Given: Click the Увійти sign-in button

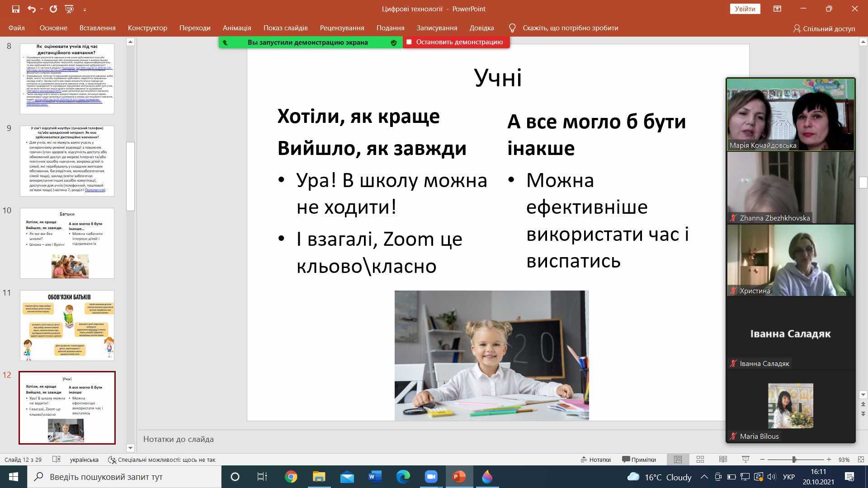Looking at the screenshot, I should pyautogui.click(x=745, y=9).
